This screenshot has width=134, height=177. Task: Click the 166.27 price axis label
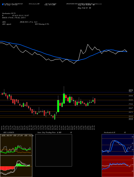[x=131, y=108]
